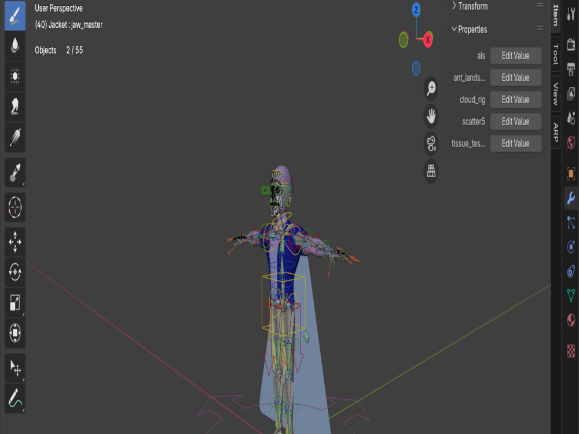Viewport: 579px width, 434px height.
Task: Snap view to the Z axis
Action: [416, 10]
